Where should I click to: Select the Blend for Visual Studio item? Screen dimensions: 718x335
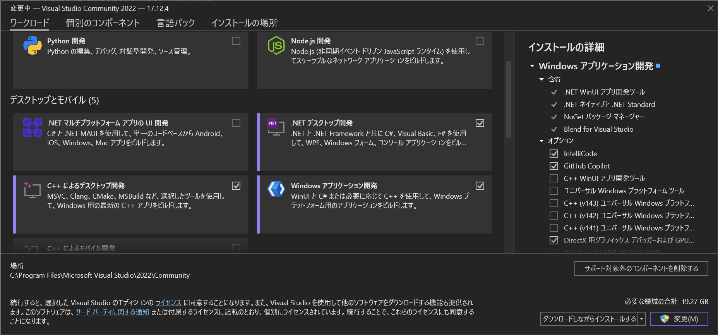[599, 129]
